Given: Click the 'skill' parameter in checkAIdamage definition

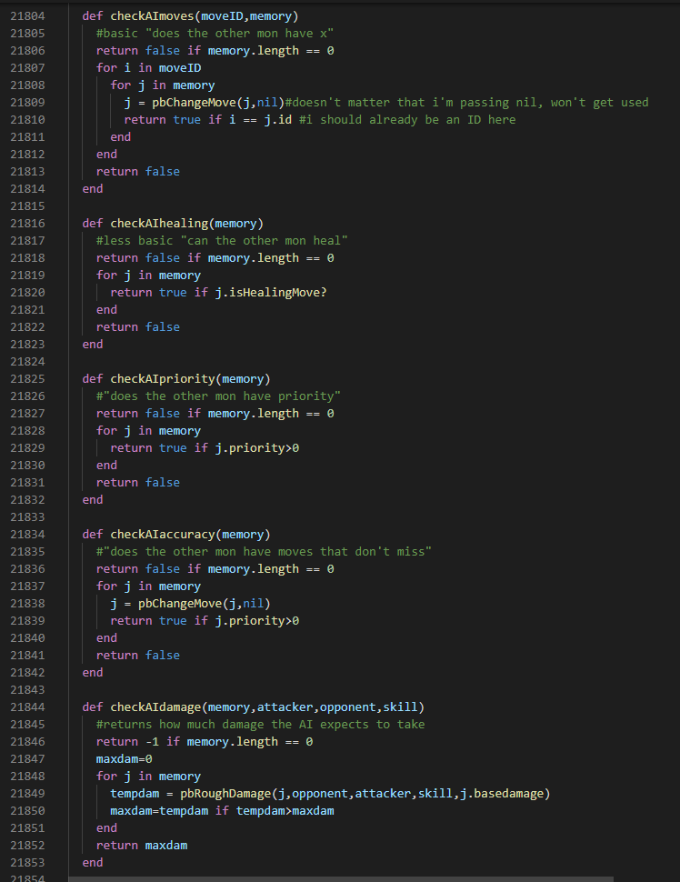Looking at the screenshot, I should pyautogui.click(x=401, y=707).
